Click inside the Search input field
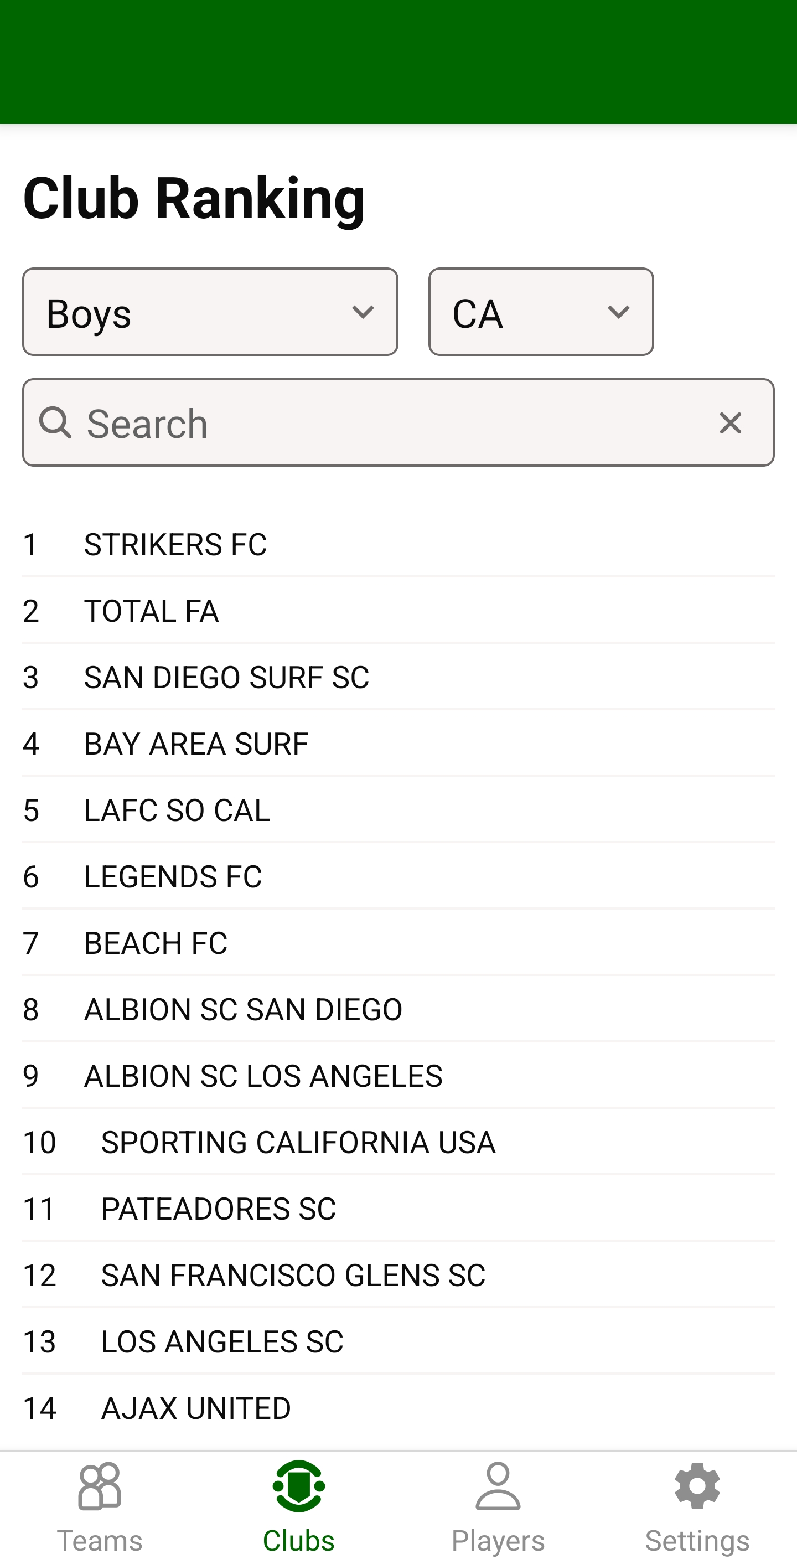This screenshot has height=1559, width=797. pos(387,423)
